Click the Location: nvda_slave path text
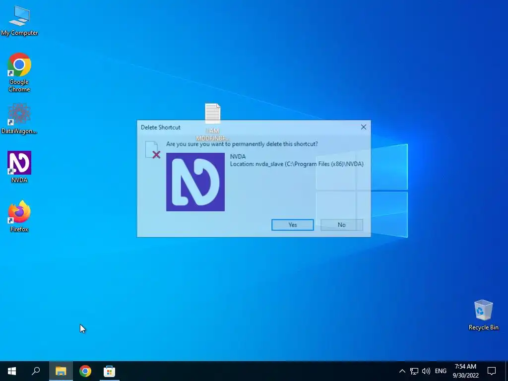 click(297, 164)
